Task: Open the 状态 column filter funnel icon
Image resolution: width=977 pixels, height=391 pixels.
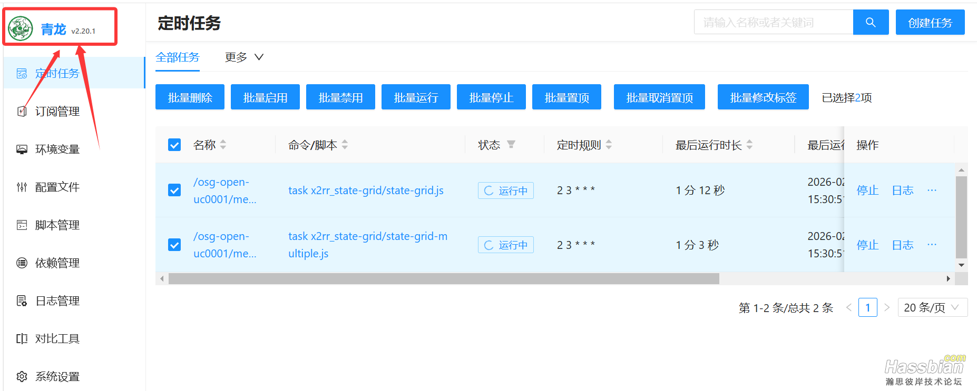Action: (x=511, y=145)
